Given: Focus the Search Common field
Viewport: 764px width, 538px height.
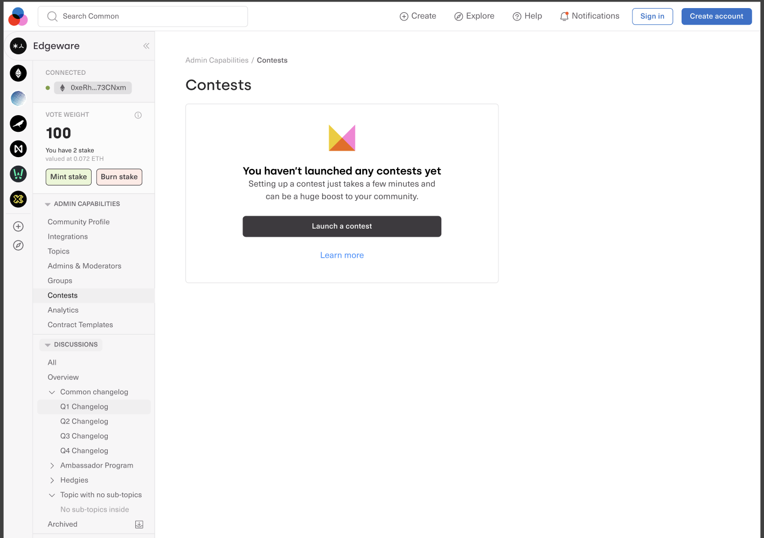Looking at the screenshot, I should pyautogui.click(x=143, y=16).
